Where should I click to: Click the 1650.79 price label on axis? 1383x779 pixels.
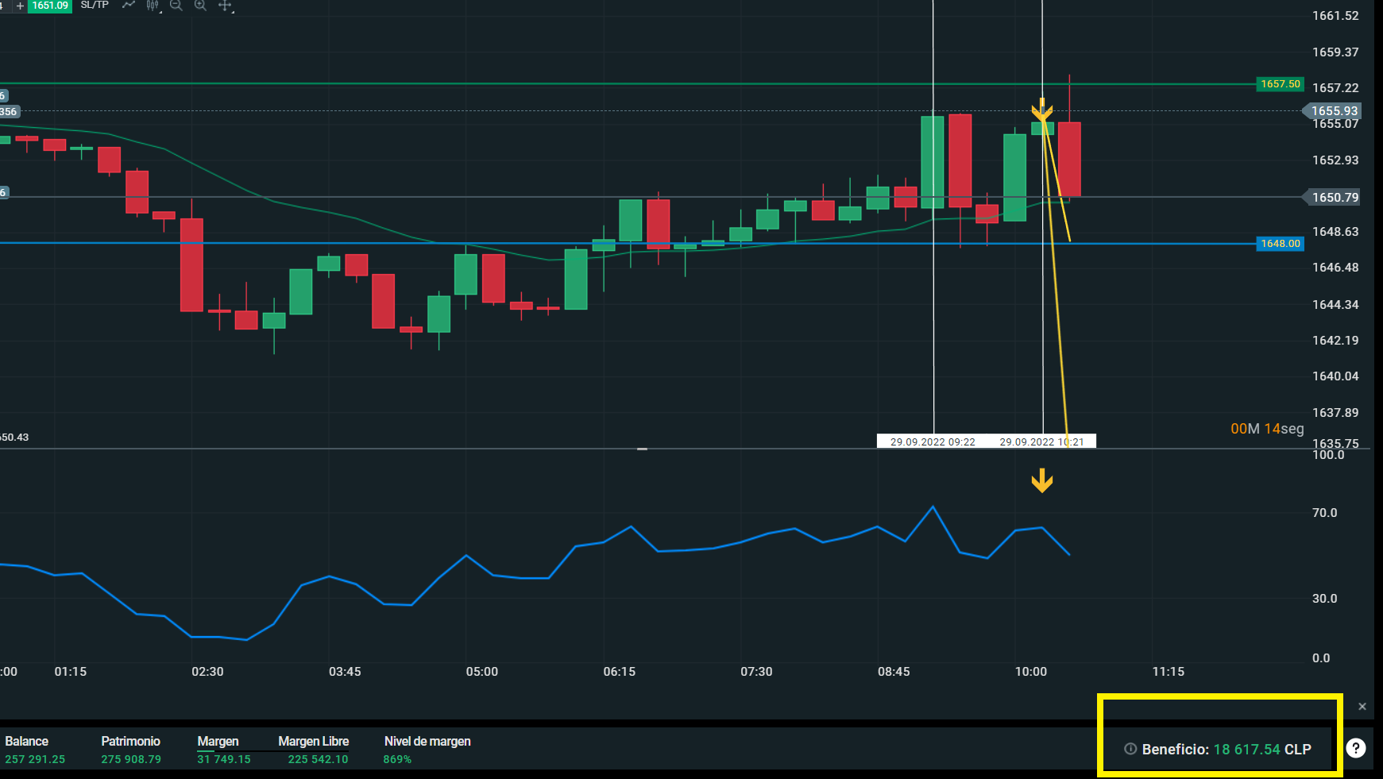[1332, 197]
